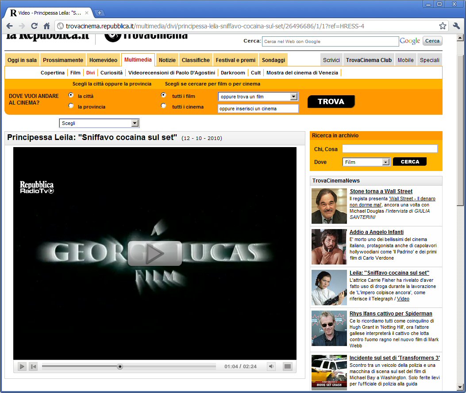Mute the video with the speaker icon
466x393 pixels.
tap(271, 366)
